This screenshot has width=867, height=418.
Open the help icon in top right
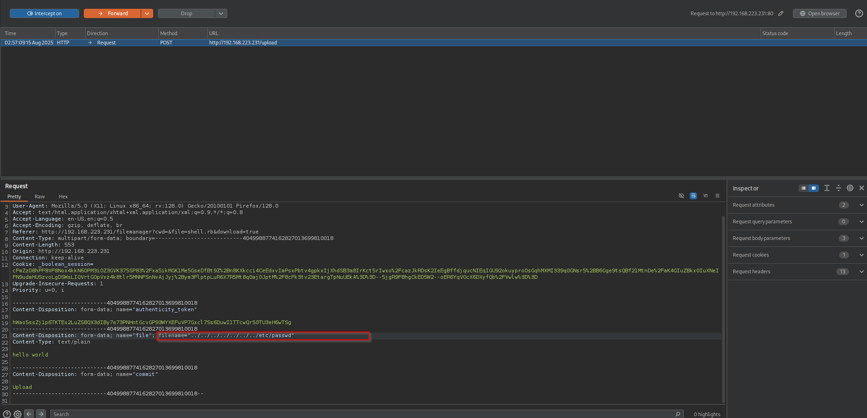pos(859,13)
